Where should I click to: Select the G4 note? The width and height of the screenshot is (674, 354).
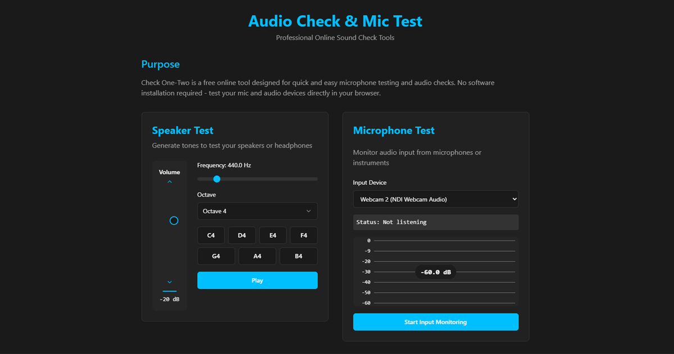pos(216,256)
